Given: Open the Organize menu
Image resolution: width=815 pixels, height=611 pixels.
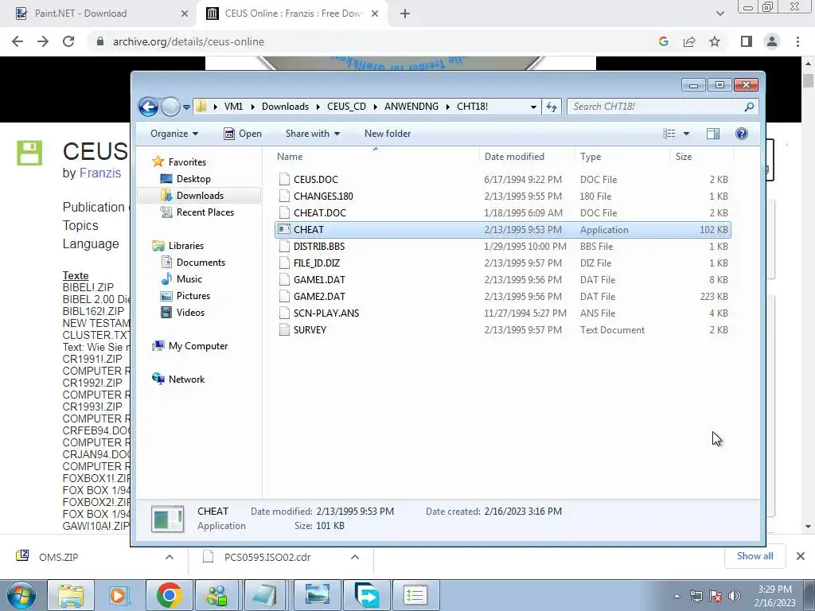Looking at the screenshot, I should pyautogui.click(x=174, y=134).
